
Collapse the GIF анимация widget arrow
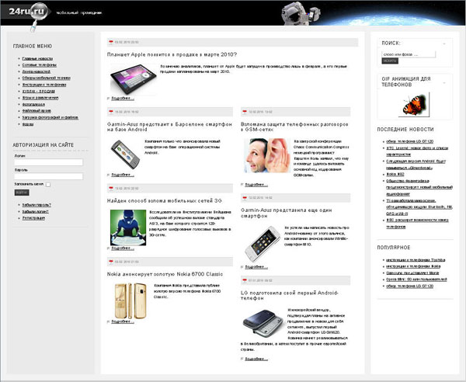click(444, 82)
